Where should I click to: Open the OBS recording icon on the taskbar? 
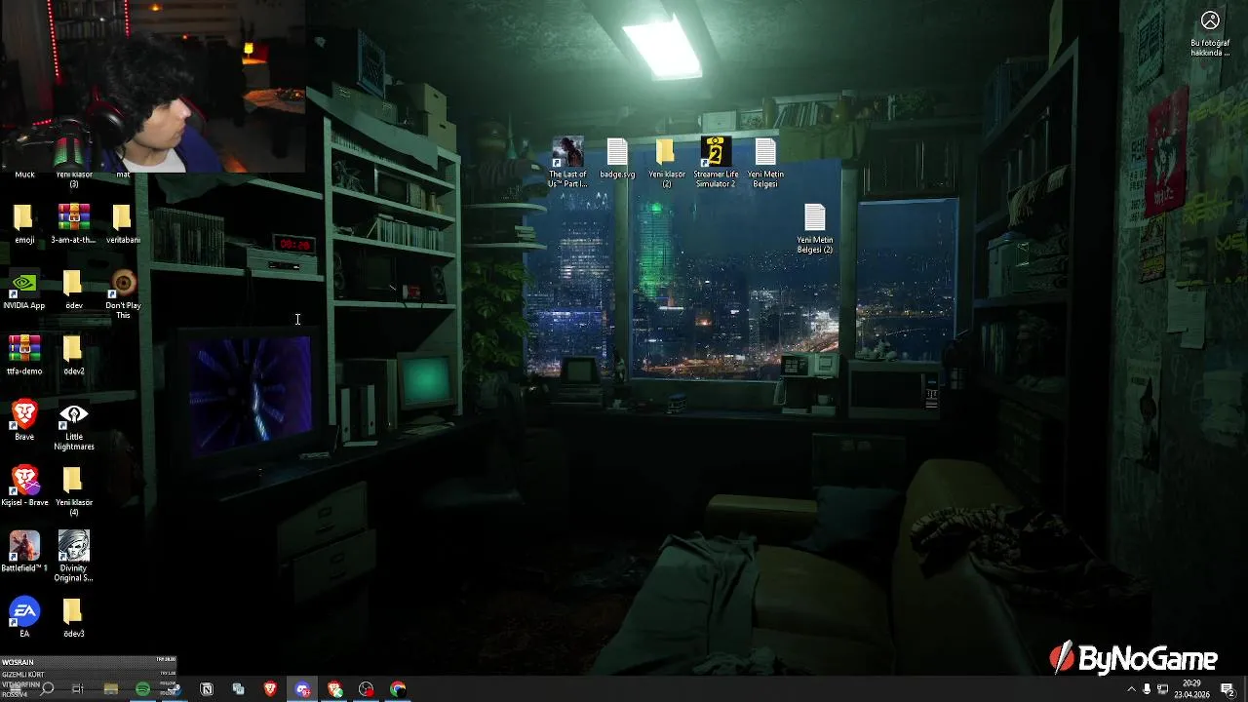tap(367, 688)
